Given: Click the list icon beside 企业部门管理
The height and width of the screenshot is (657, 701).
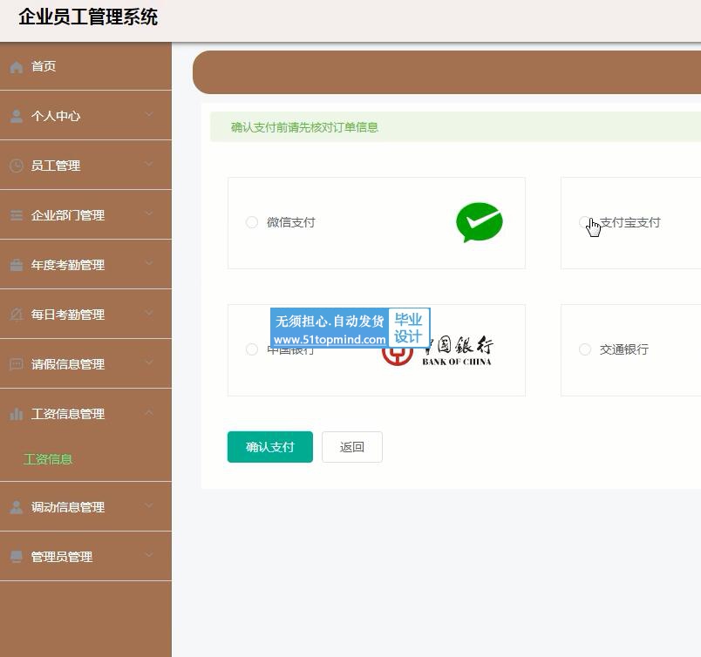Looking at the screenshot, I should pos(17,215).
